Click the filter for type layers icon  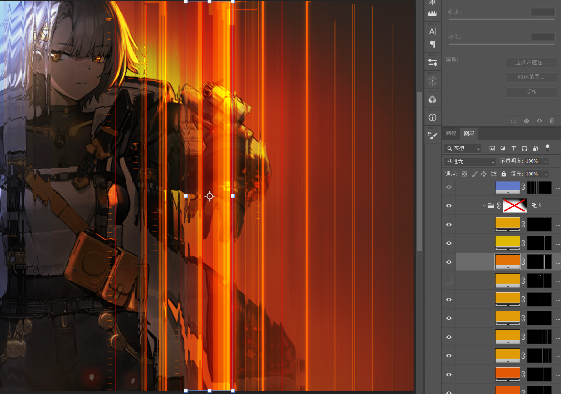(513, 148)
